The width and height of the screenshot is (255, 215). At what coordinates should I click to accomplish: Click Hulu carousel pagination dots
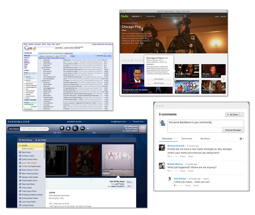174,51
